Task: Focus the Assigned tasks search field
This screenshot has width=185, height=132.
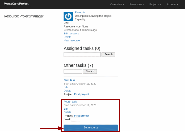Action: pos(82,54)
